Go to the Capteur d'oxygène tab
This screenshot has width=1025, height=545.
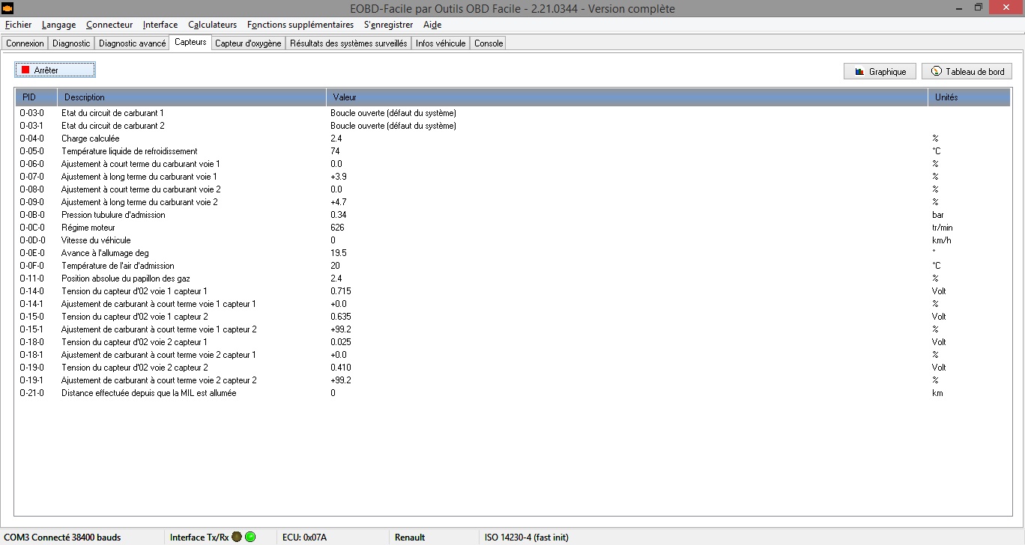[x=248, y=43]
